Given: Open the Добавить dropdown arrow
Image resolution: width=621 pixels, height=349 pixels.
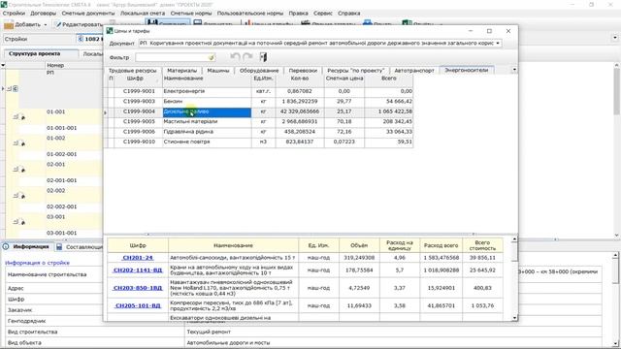Looking at the screenshot, I should click(46, 24).
